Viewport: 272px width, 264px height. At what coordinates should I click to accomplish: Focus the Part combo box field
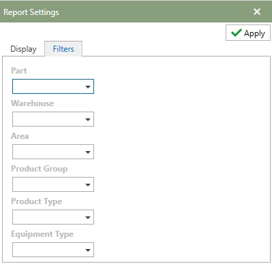pos(53,86)
